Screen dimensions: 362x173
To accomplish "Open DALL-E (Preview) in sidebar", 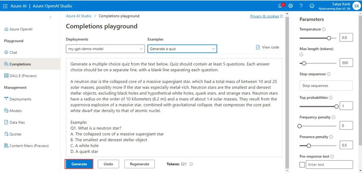I will click(20, 76).
